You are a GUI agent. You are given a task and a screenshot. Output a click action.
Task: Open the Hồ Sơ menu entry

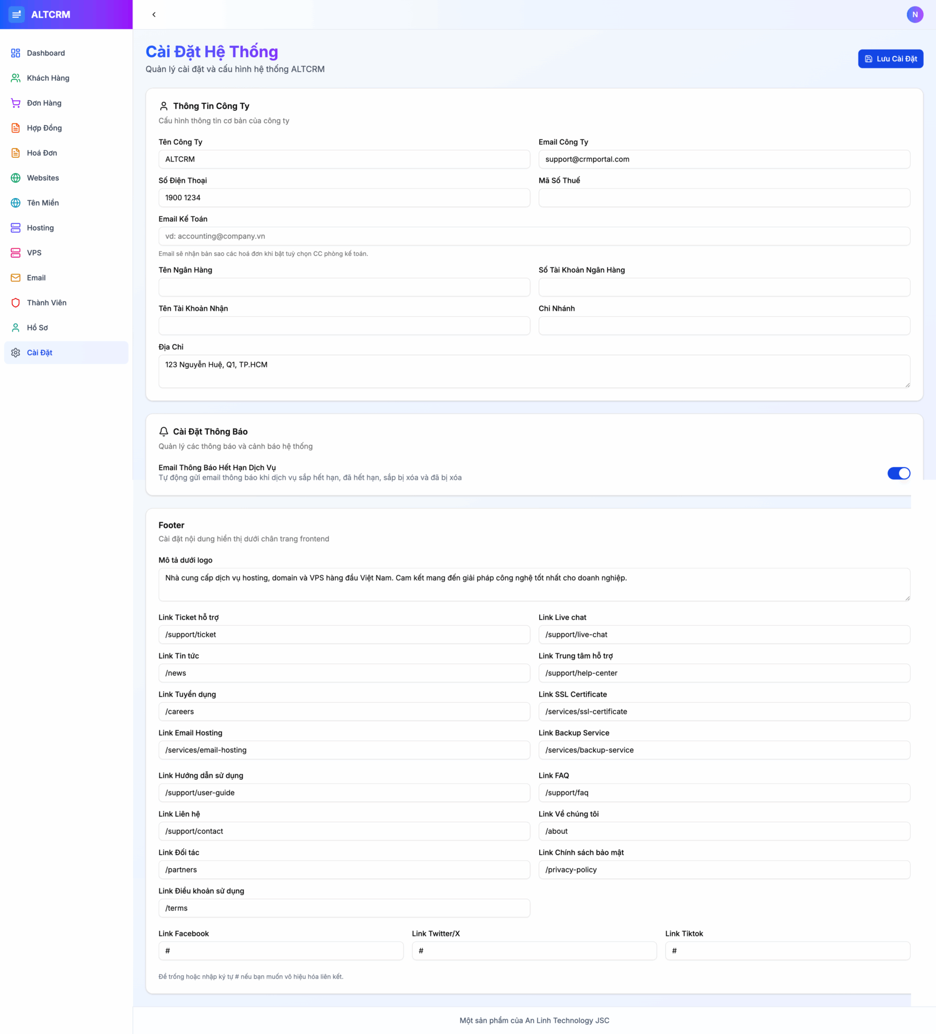pyautogui.click(x=38, y=327)
